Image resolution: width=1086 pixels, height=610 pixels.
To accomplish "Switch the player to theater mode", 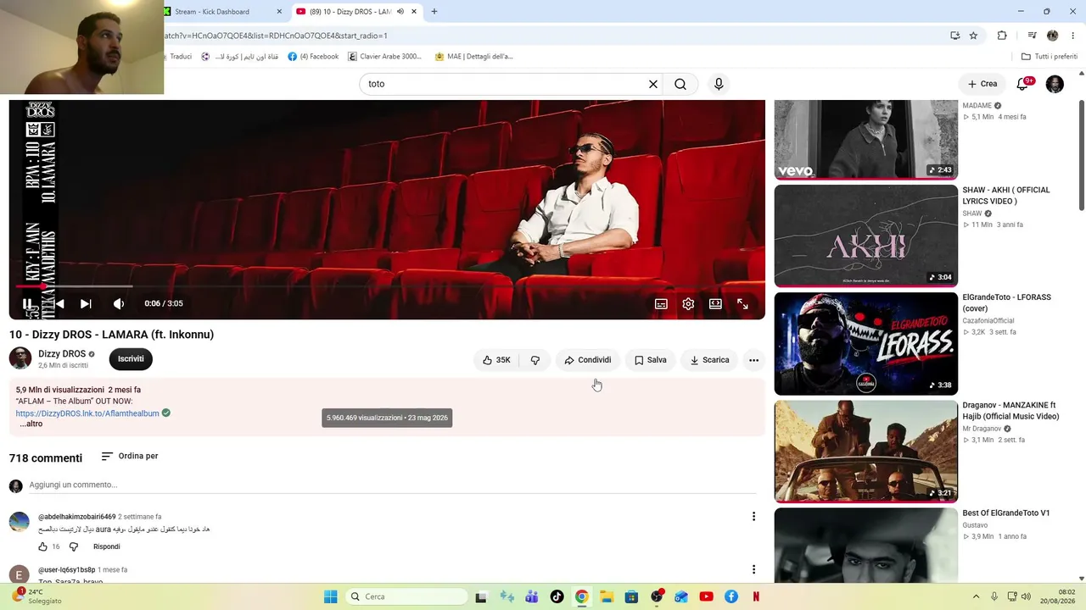I will coord(715,303).
